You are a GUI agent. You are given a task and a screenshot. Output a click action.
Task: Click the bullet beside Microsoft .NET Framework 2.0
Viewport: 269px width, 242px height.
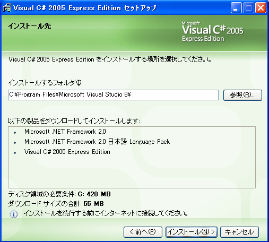(x=15, y=132)
